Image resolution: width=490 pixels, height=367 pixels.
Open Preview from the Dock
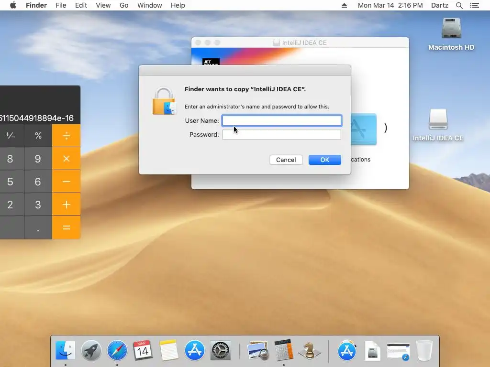click(258, 350)
